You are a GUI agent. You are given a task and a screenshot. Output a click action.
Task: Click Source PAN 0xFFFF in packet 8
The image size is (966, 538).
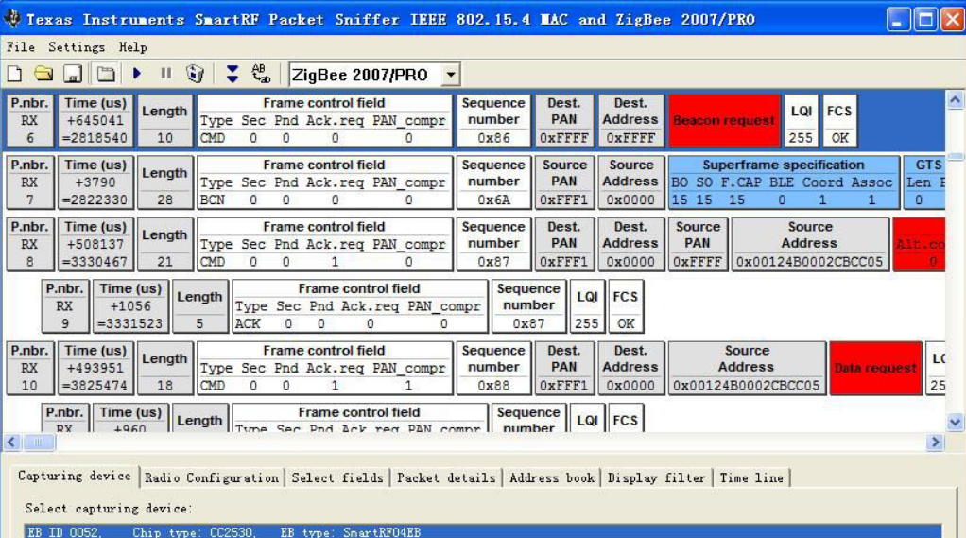tap(698, 244)
